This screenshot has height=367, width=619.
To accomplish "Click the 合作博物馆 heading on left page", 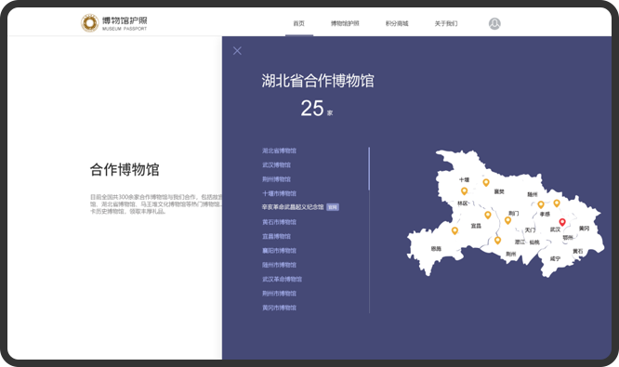I will (x=125, y=170).
